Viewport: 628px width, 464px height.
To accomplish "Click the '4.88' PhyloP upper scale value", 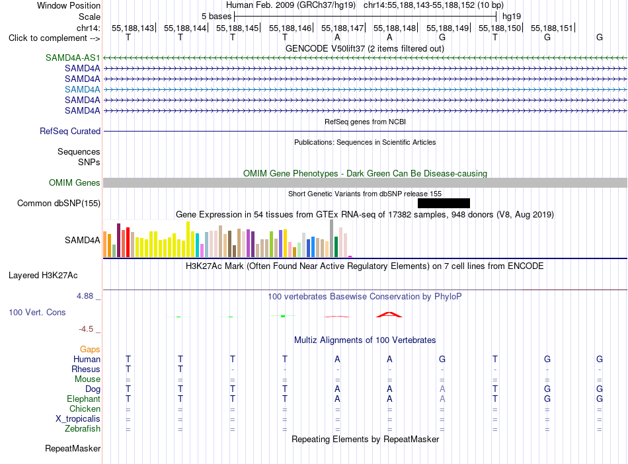I will pyautogui.click(x=85, y=296).
